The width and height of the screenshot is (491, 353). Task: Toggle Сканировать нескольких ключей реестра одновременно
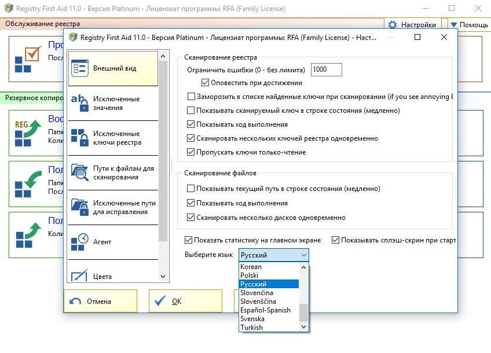click(x=190, y=138)
